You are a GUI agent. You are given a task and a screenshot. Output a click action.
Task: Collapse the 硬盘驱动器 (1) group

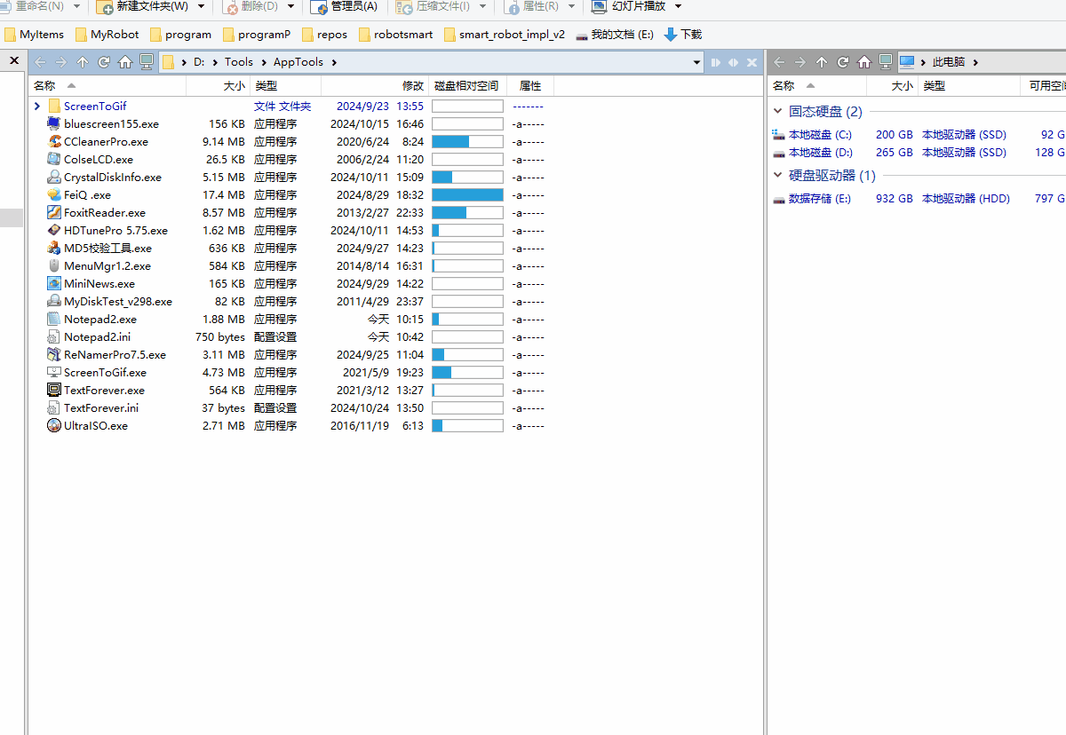click(x=778, y=176)
